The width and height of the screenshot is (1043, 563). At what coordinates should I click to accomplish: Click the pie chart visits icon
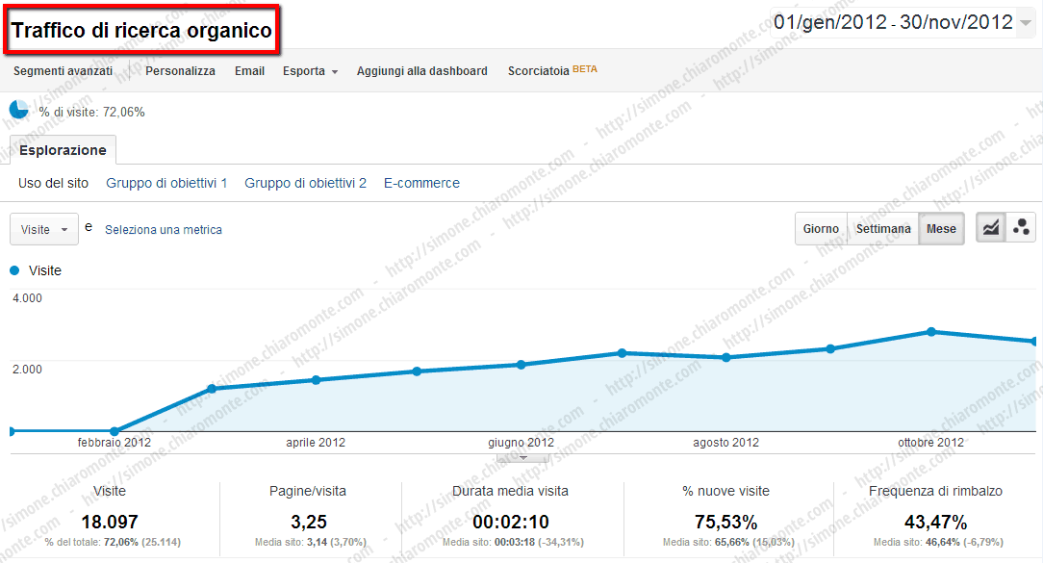(x=18, y=110)
